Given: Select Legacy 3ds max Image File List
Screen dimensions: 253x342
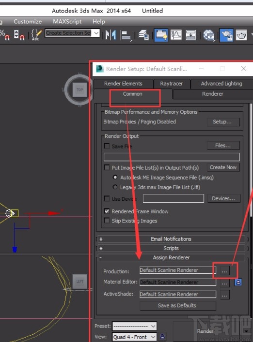Looking at the screenshot, I should tap(115, 187).
